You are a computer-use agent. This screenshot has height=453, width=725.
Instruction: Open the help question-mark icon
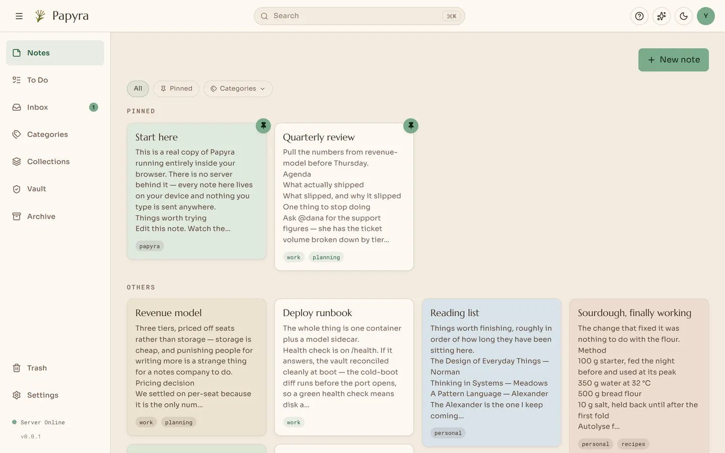point(639,16)
